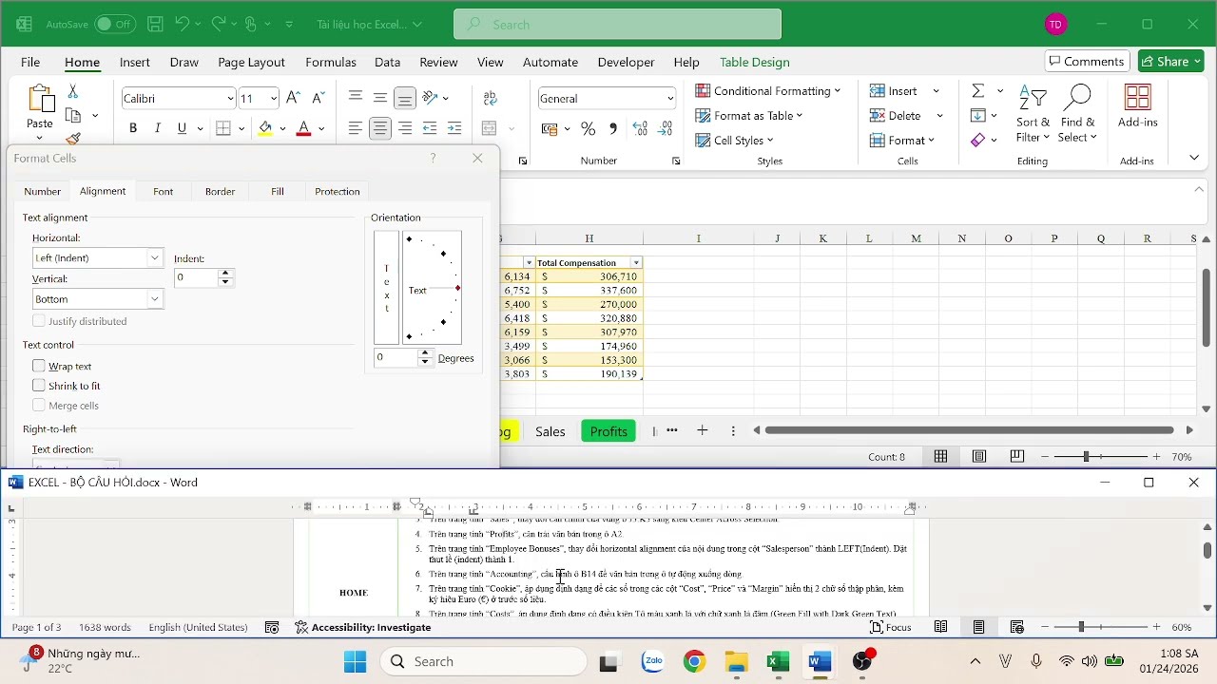The image size is (1217, 684).
Task: Switch to the Font tab in Format Cells
Action: click(164, 192)
